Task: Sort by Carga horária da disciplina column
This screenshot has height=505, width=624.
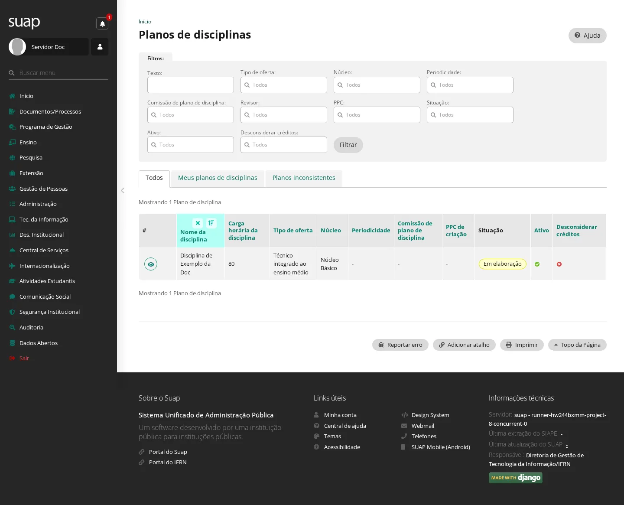Action: (243, 231)
